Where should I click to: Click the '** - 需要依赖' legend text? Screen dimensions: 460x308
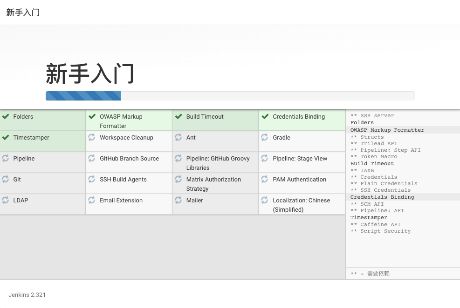370,274
